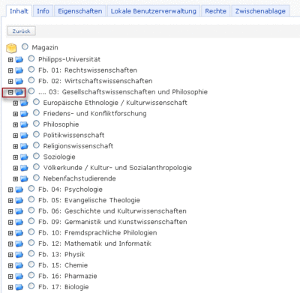Screen dimensions: 300x293
Task: Select radio button for Fb. 15 Chemie
Action: (x=31, y=265)
